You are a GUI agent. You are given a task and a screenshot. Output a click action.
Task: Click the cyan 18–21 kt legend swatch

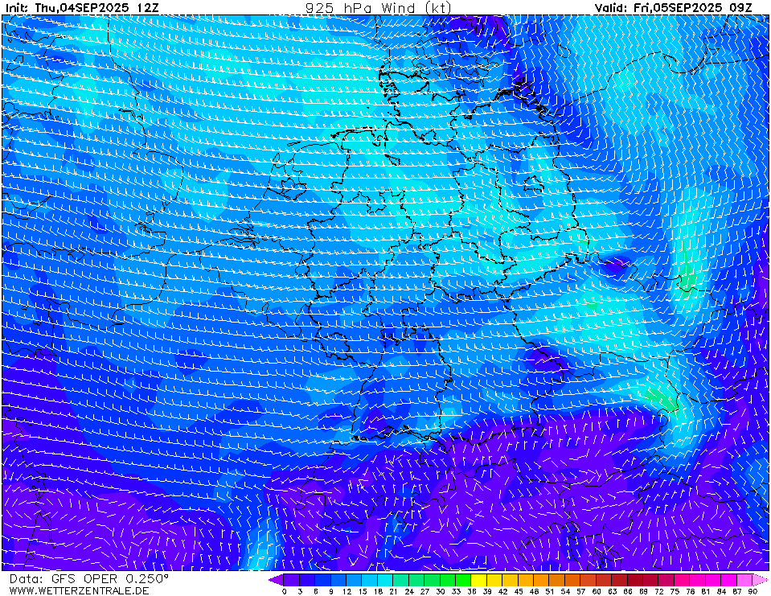386,580
